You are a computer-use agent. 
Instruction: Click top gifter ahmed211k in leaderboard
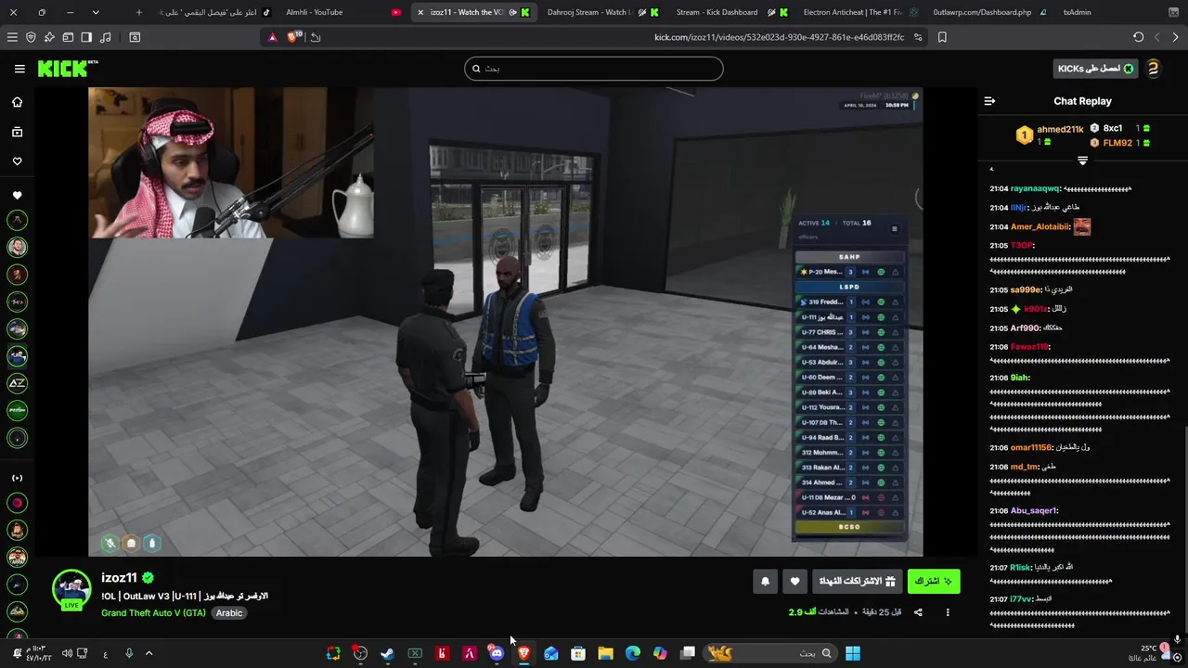(x=1060, y=130)
